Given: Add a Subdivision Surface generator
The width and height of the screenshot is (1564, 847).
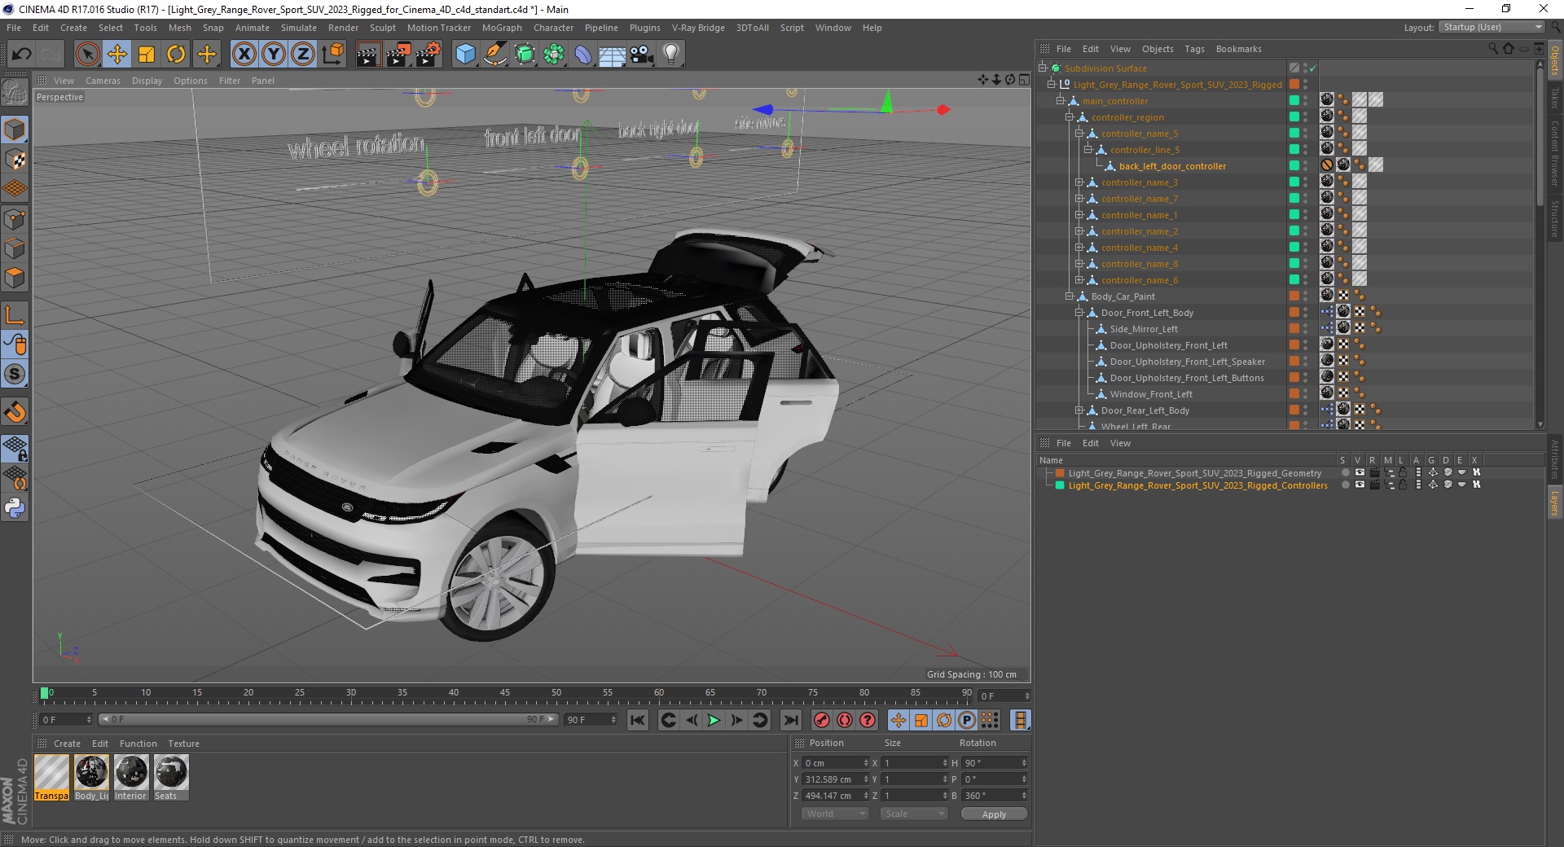Looking at the screenshot, I should tap(525, 55).
